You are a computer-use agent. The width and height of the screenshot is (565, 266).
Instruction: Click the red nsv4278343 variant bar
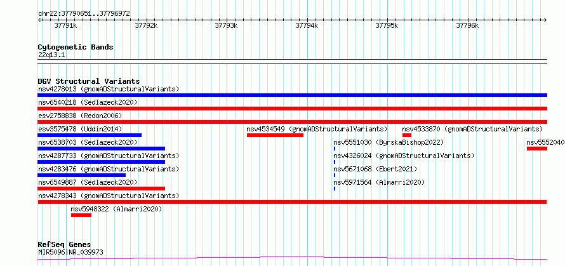(292, 202)
